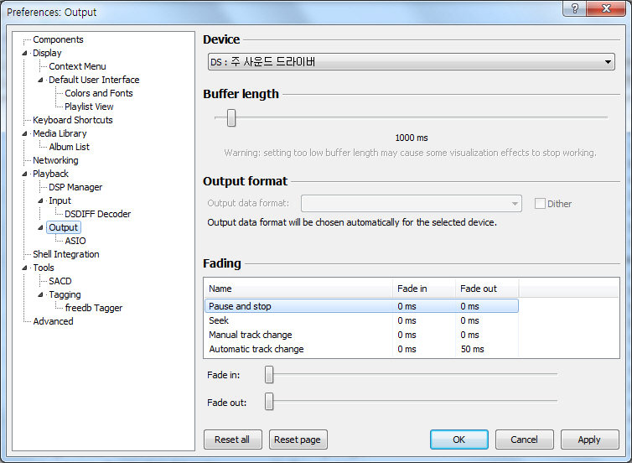The height and width of the screenshot is (463, 632).
Task: Select Default User Interface page
Action: (x=94, y=80)
